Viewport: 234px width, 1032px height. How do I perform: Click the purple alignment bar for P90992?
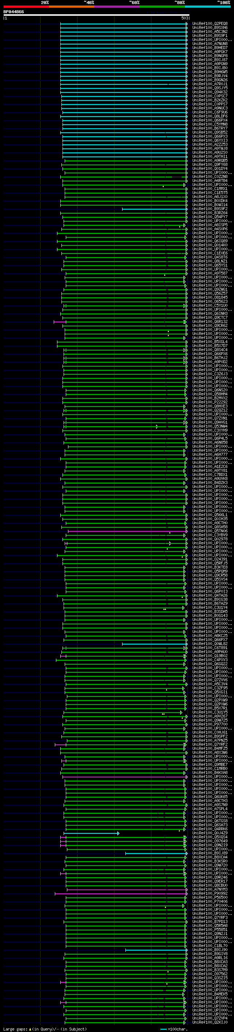tap(121, 893)
